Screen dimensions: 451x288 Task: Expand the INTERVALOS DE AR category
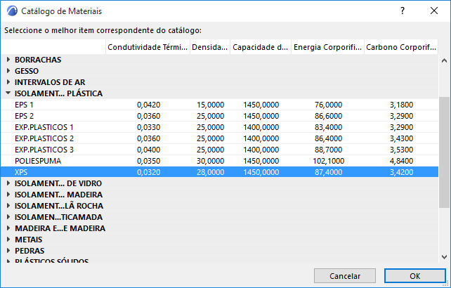tap(8, 82)
